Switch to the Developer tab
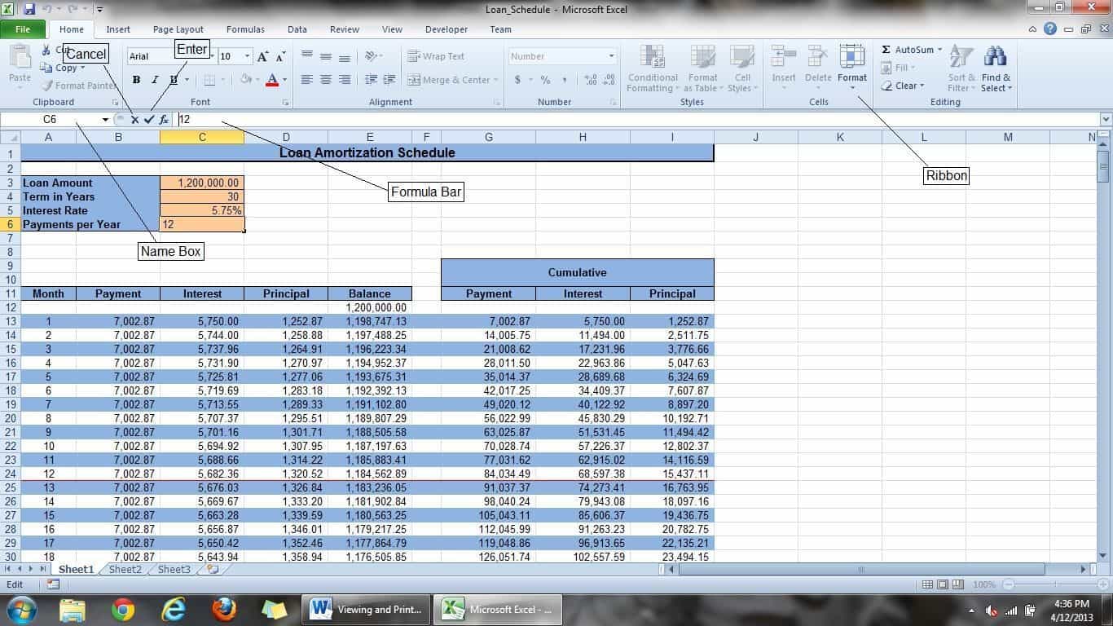1113x626 pixels. 447,29
